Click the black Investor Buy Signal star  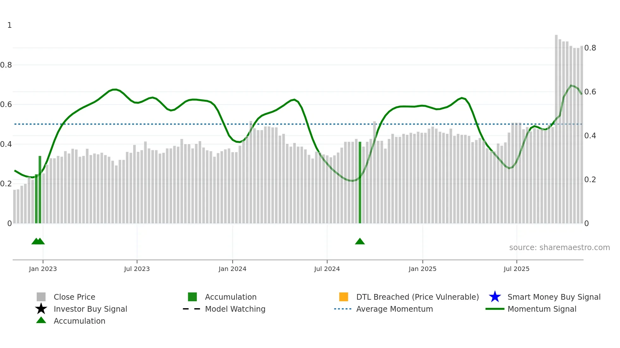(x=41, y=309)
